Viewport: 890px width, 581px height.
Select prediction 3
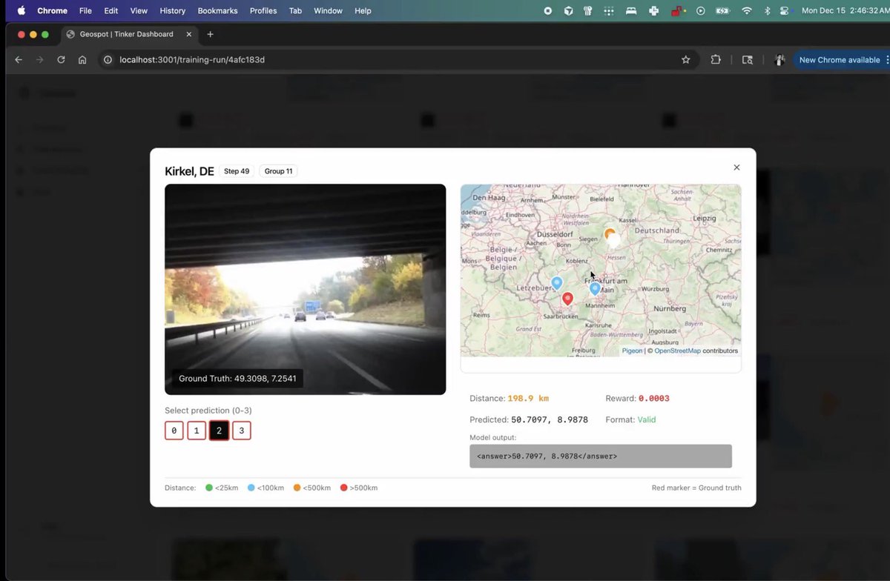pyautogui.click(x=242, y=431)
